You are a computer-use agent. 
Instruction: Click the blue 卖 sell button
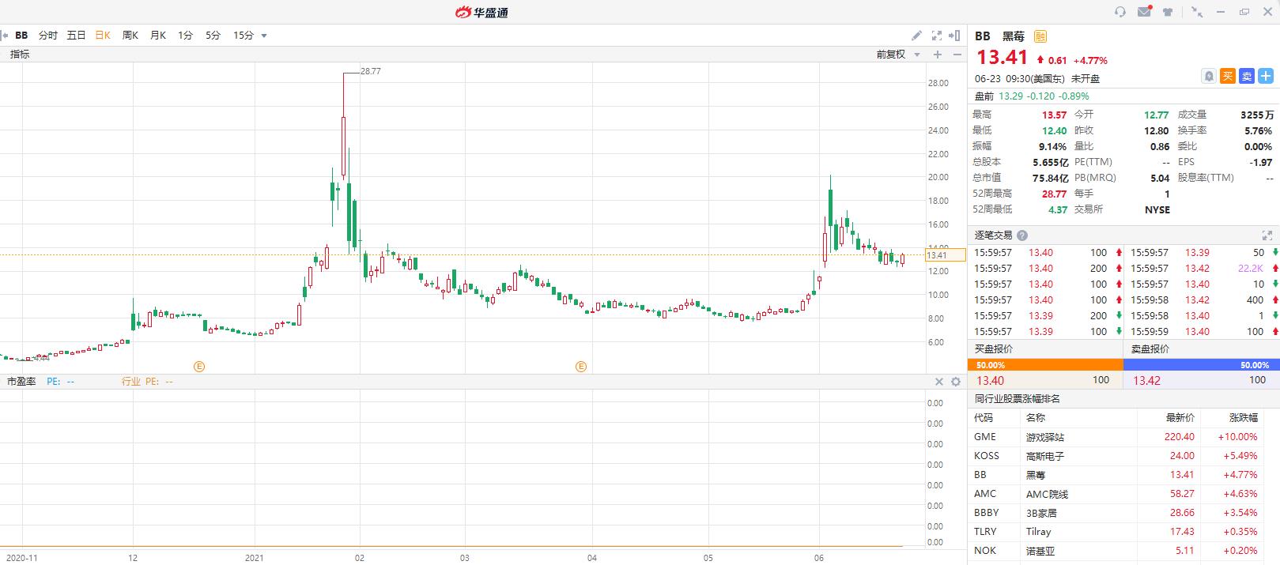(1246, 76)
